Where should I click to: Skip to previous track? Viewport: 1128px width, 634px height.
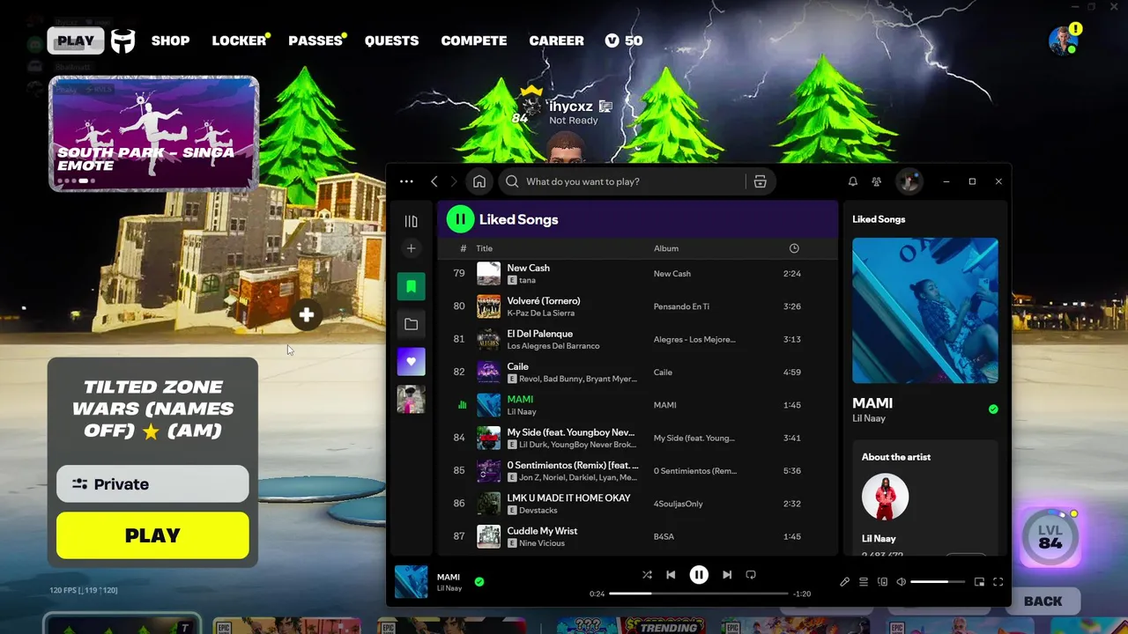671,575
